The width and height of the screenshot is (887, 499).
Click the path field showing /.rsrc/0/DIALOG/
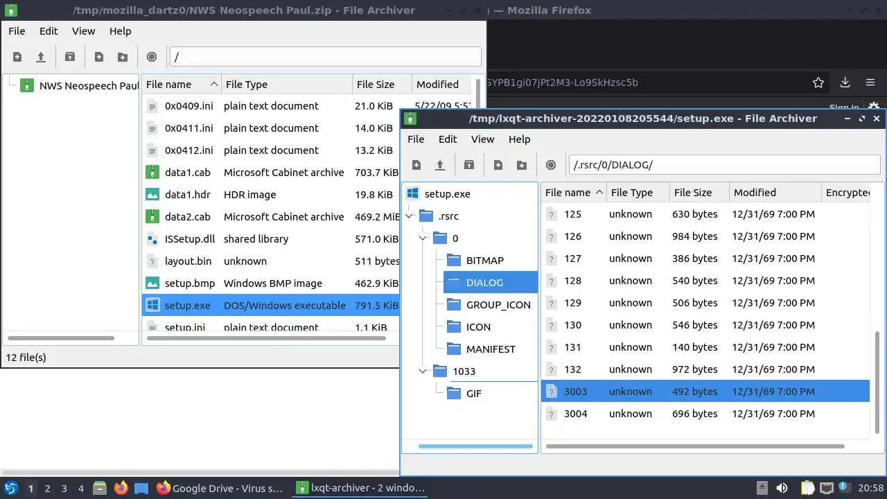point(724,165)
